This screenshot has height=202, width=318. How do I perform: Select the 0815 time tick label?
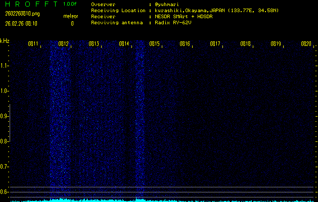[154, 44]
